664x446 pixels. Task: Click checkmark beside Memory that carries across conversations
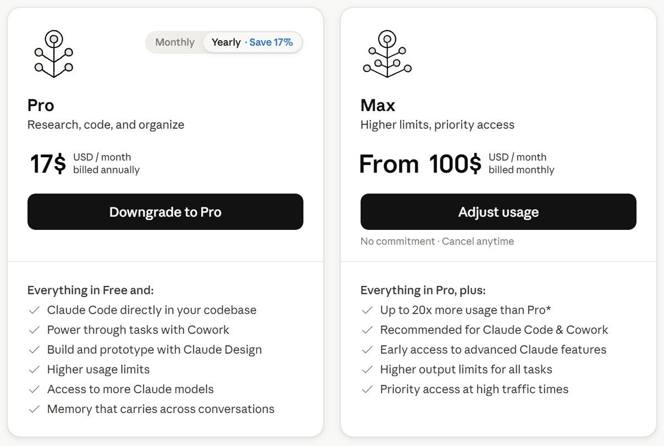coord(34,409)
